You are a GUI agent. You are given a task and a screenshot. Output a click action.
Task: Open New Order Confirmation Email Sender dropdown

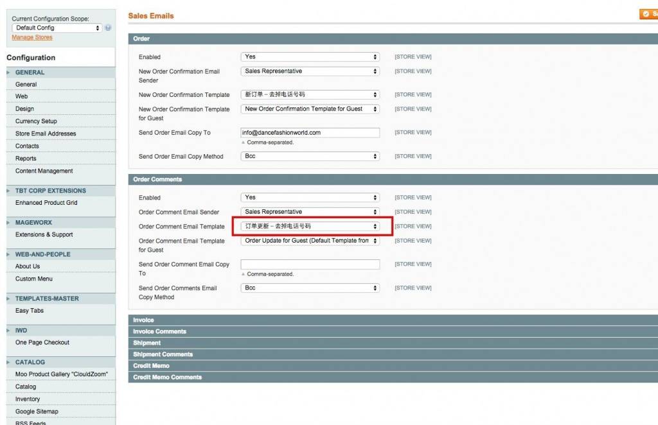click(310, 71)
